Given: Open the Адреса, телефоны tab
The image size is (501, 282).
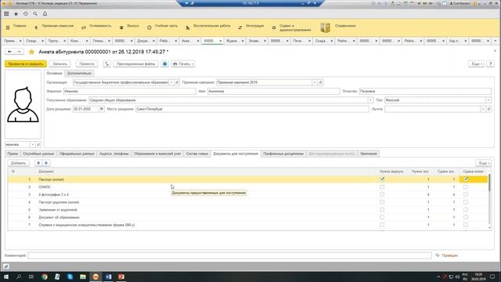Looking at the screenshot, I should click(114, 154).
